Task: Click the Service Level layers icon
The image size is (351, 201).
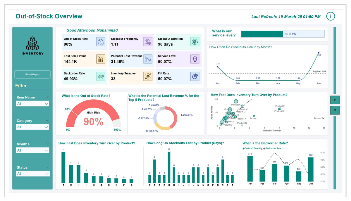Action: 194,59
